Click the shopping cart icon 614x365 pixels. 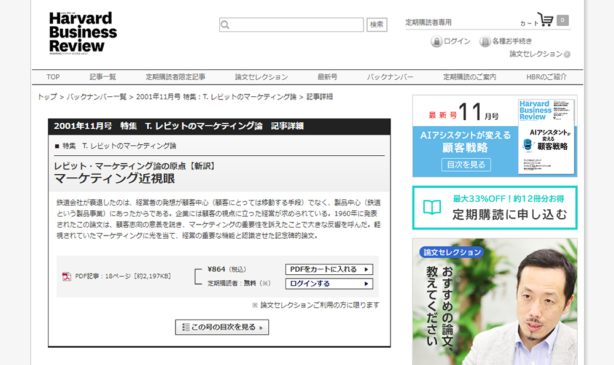(x=545, y=19)
